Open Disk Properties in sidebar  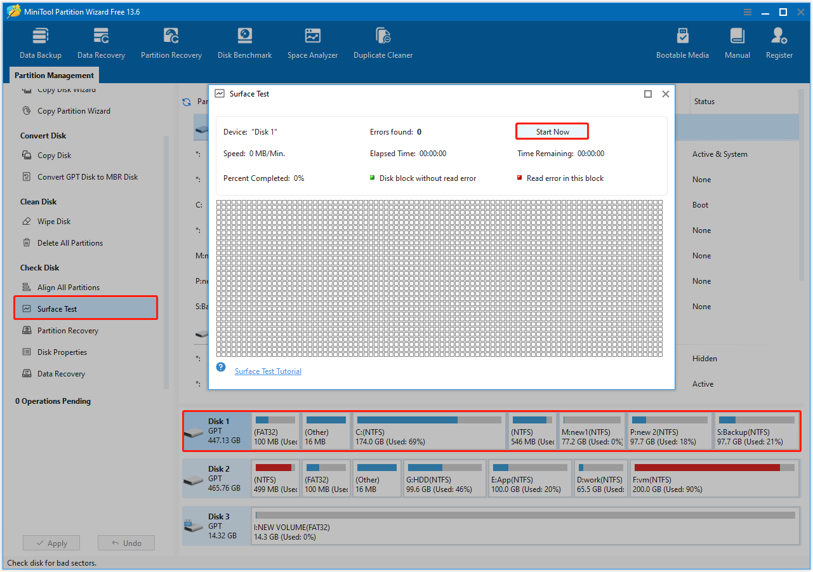coord(62,352)
